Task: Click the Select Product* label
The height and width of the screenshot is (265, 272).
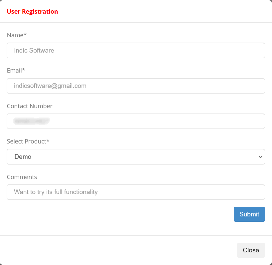Action: point(28,141)
